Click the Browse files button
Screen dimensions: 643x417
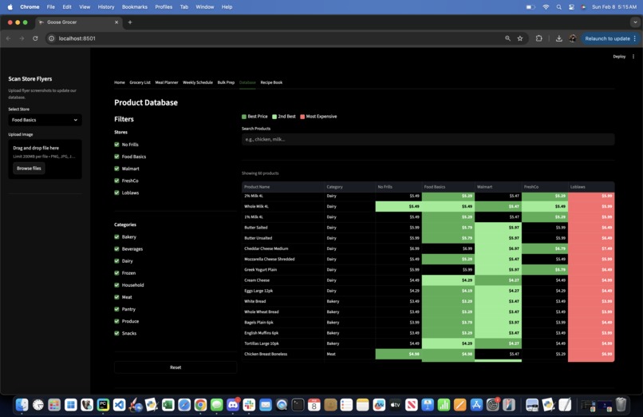coord(29,169)
